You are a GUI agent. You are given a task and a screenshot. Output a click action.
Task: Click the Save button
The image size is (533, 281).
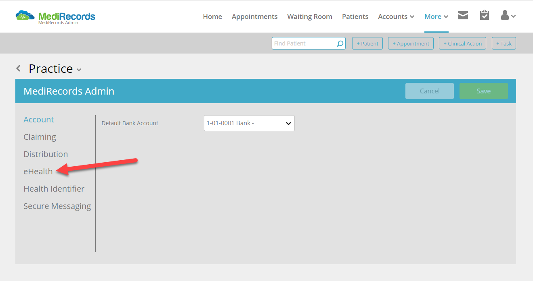pos(484,91)
